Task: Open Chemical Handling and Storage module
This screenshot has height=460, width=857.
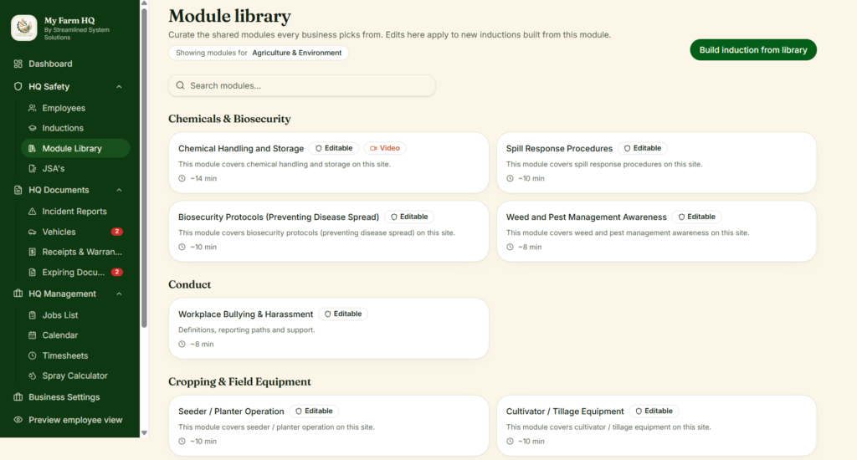Action: click(x=328, y=163)
